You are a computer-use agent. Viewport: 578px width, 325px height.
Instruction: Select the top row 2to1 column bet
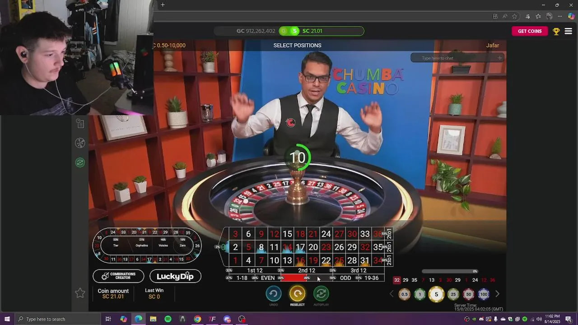pyautogui.click(x=389, y=234)
